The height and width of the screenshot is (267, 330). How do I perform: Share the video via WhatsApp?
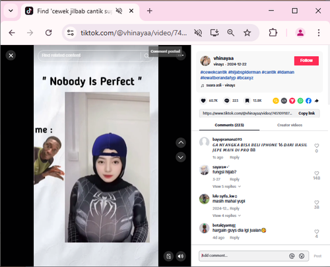[300, 100]
